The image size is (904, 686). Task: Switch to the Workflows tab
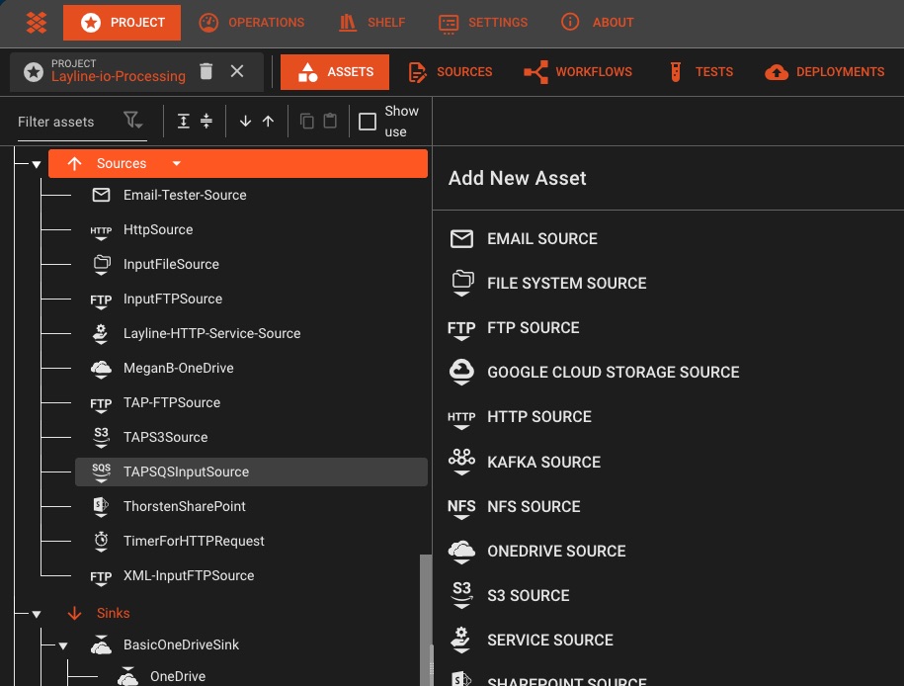tap(578, 71)
